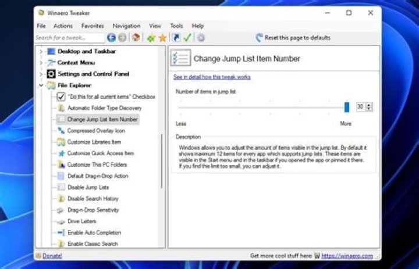Select the "Do this for all current items" Checkbox tweak

click(111, 96)
